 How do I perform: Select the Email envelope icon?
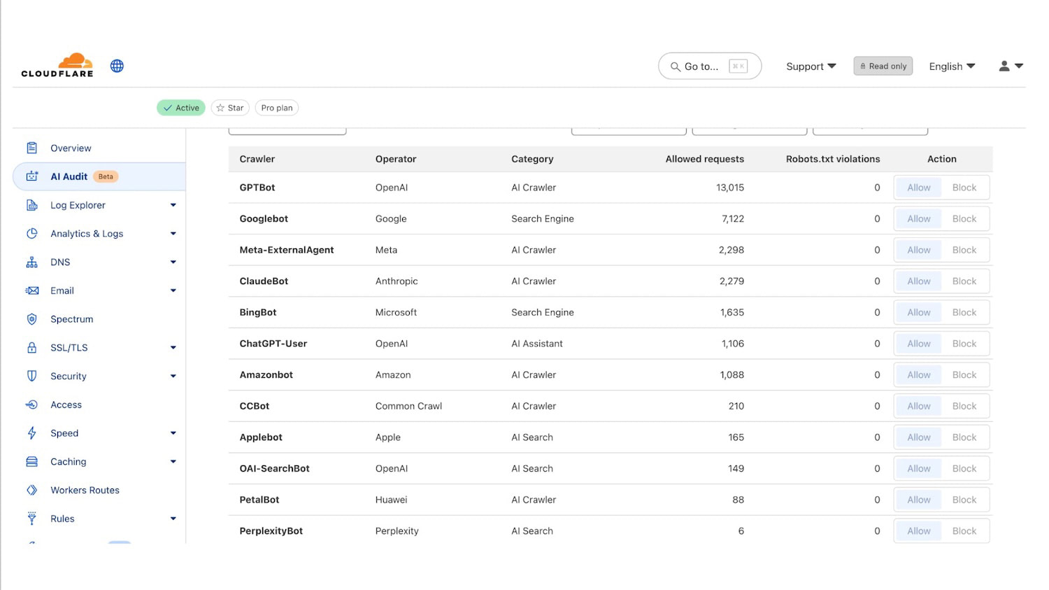(32, 290)
